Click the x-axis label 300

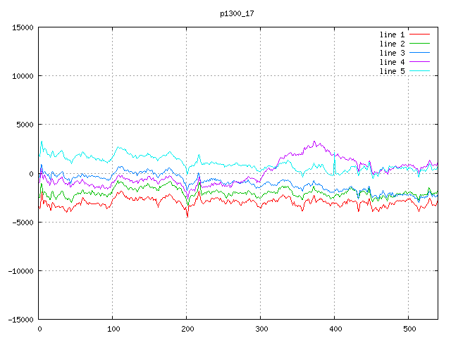tap(261, 329)
